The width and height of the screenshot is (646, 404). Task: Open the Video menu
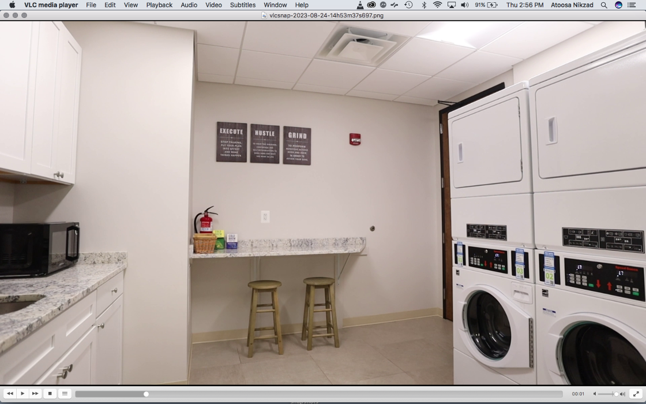(x=213, y=5)
